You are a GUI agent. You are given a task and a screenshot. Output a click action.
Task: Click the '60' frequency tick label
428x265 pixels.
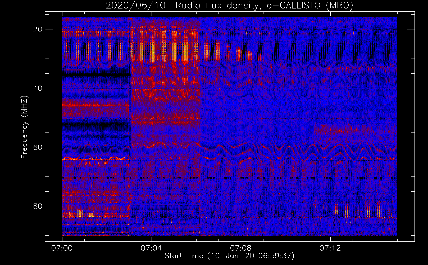click(x=38, y=147)
